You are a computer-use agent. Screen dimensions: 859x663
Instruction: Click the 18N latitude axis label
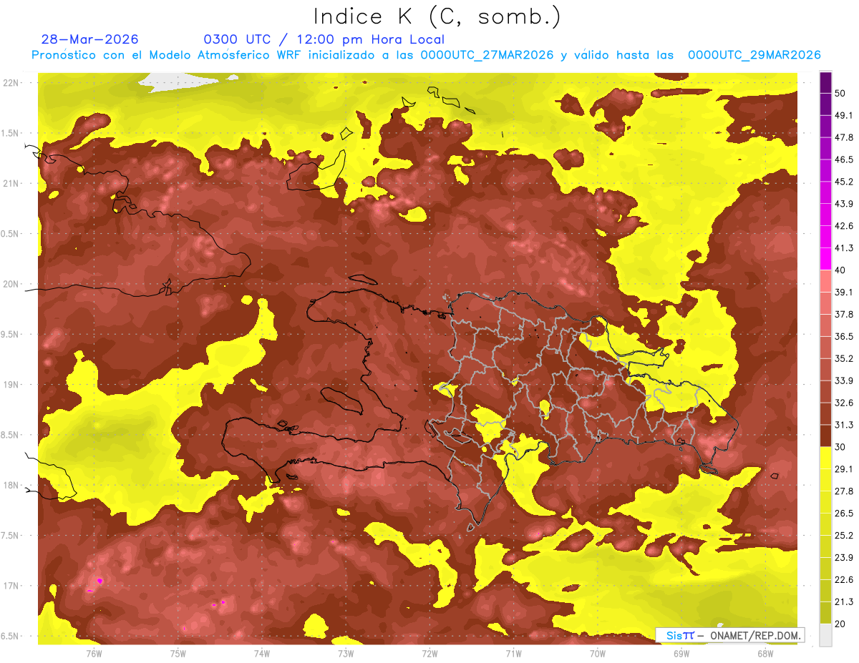tap(12, 485)
